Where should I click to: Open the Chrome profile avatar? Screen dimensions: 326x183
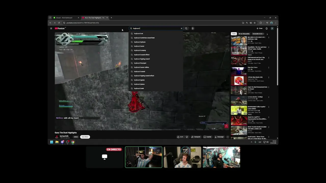point(271,23)
